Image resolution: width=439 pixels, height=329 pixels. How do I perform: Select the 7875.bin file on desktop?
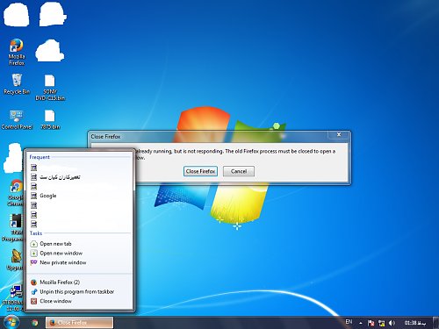50,119
